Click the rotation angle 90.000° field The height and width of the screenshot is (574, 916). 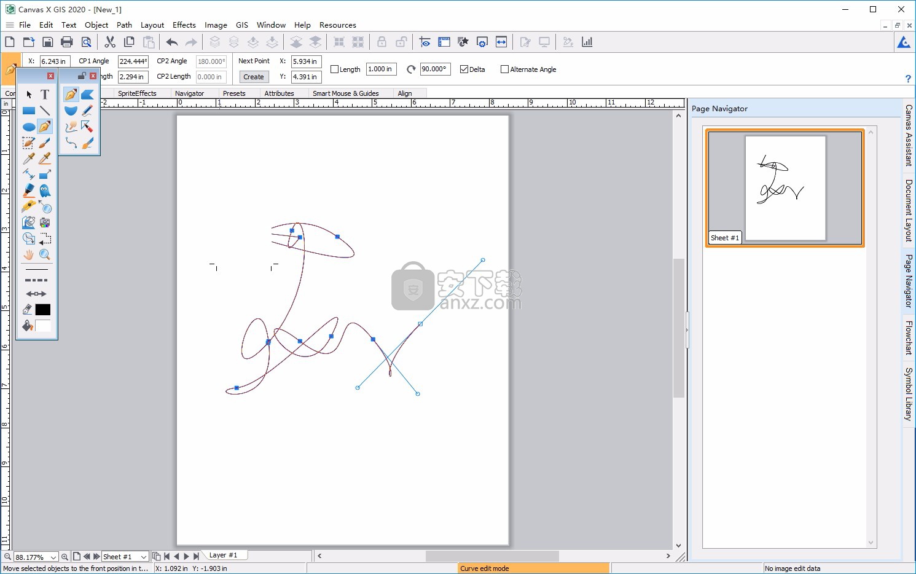pyautogui.click(x=435, y=69)
